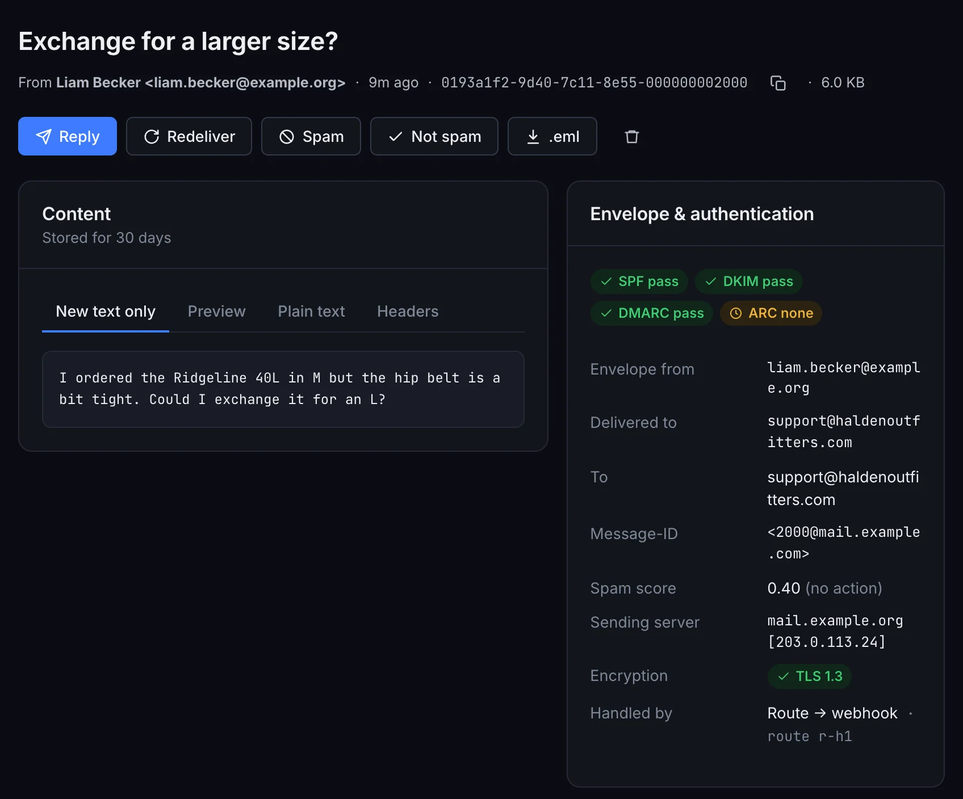View the Headers tab
Screen dimensions: 963x799
pos(408,312)
